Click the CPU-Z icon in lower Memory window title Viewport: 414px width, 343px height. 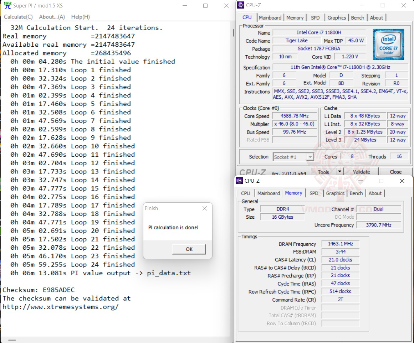click(239, 181)
